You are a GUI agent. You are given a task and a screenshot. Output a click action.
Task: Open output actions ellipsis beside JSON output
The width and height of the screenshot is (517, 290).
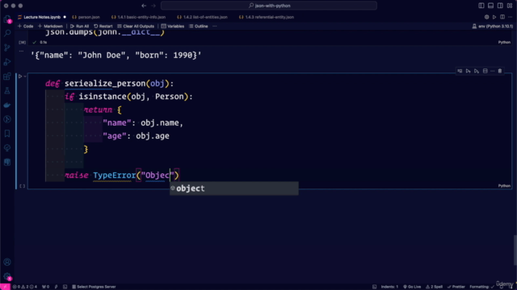(x=22, y=51)
